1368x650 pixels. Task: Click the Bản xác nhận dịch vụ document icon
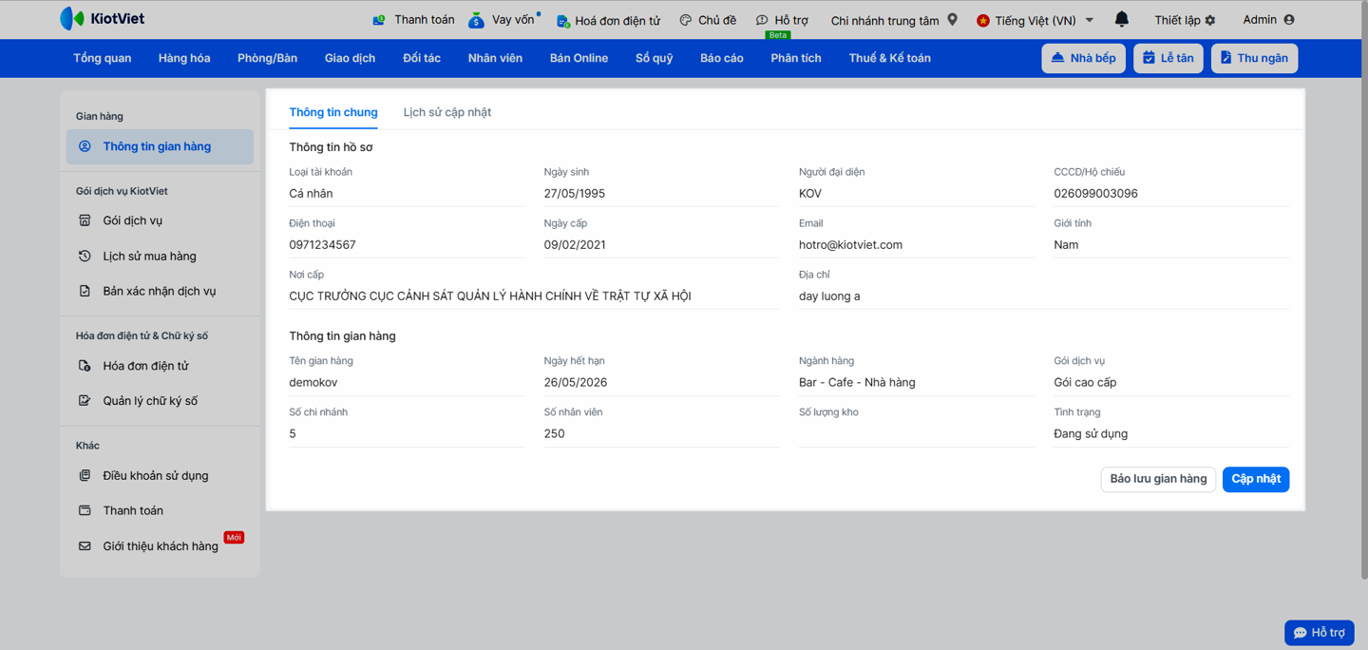click(85, 291)
